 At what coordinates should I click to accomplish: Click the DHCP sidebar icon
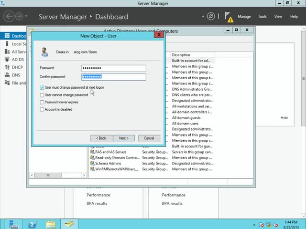point(7,67)
